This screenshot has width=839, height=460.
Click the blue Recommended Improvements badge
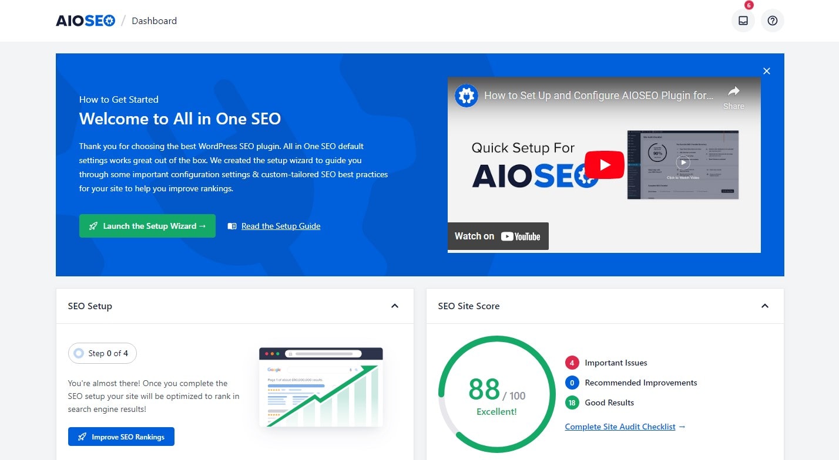click(x=571, y=383)
